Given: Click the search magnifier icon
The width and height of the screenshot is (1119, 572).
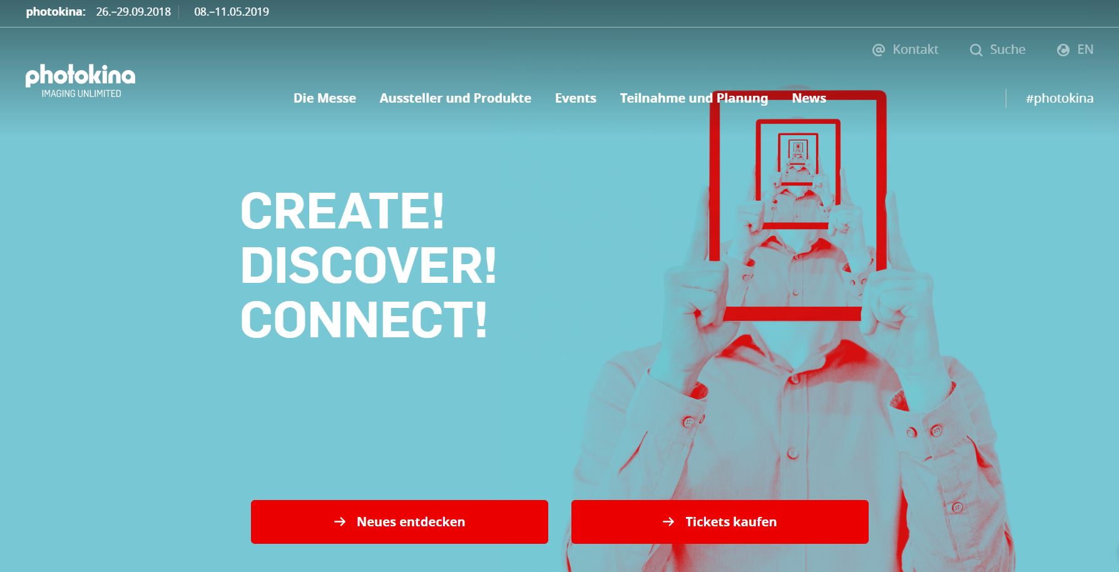Looking at the screenshot, I should pyautogui.click(x=976, y=50).
